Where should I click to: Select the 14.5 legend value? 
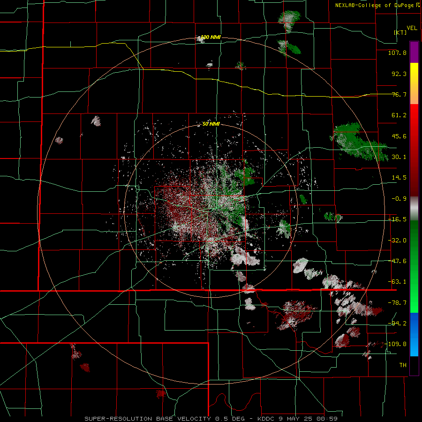[x=399, y=178]
